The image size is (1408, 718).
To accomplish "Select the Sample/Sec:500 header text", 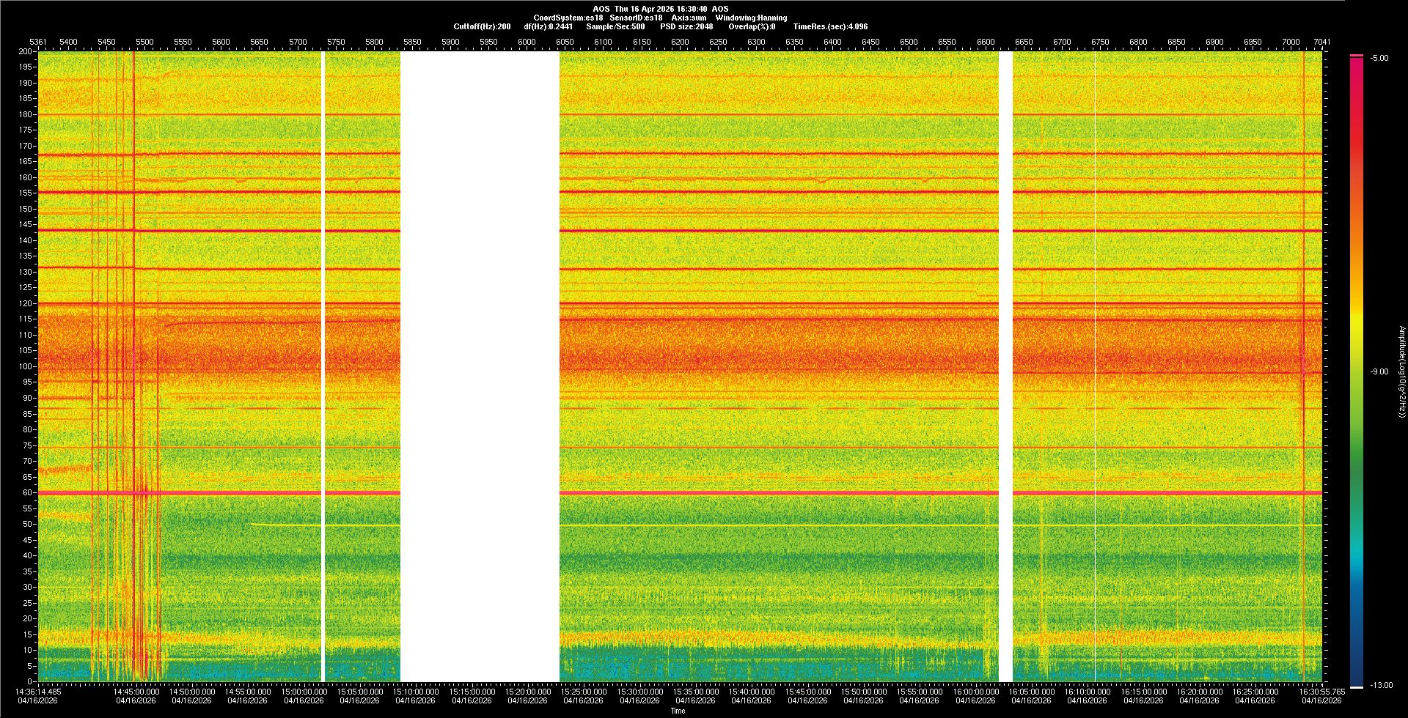I will (x=615, y=26).
